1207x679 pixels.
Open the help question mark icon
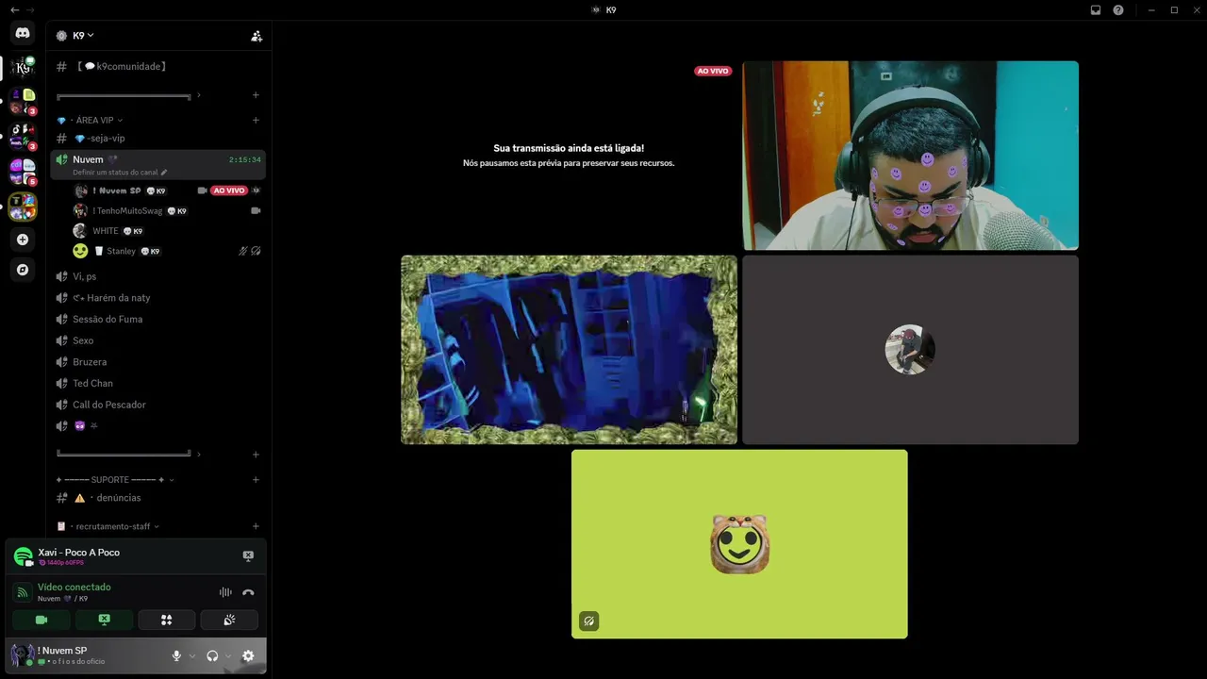(1118, 10)
